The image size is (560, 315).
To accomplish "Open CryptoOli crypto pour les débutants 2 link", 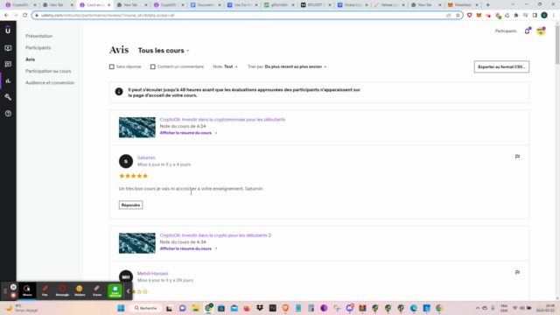I will (215, 235).
